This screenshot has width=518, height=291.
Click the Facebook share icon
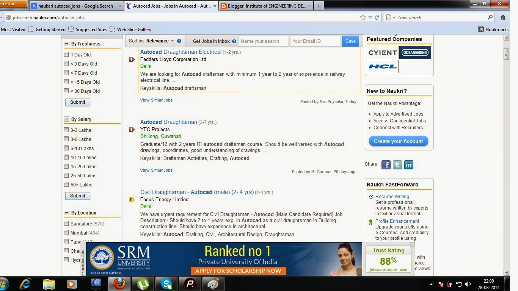pyautogui.click(x=386, y=165)
